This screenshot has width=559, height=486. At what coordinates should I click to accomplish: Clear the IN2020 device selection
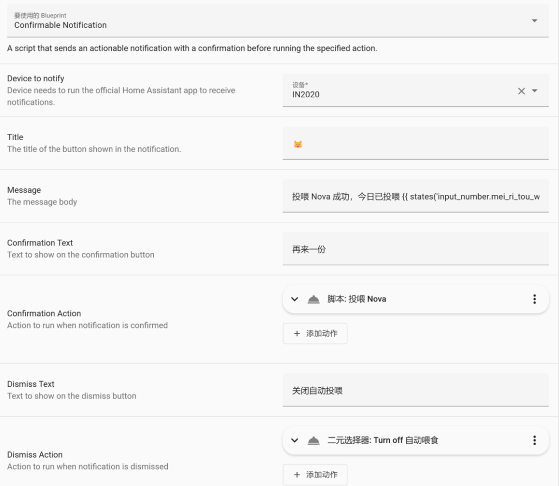click(x=521, y=91)
